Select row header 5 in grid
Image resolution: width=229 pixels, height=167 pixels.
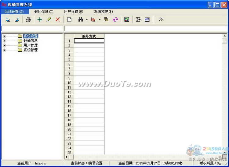click(69, 60)
